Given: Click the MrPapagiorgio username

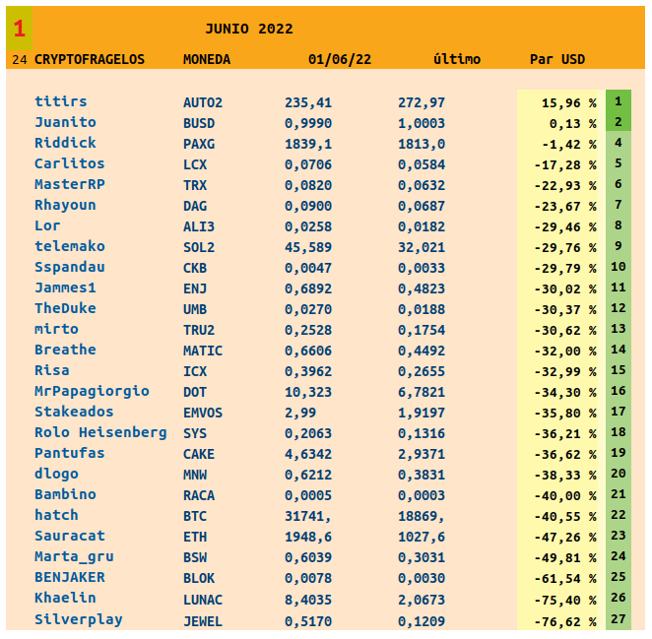Looking at the screenshot, I should 92,391.
